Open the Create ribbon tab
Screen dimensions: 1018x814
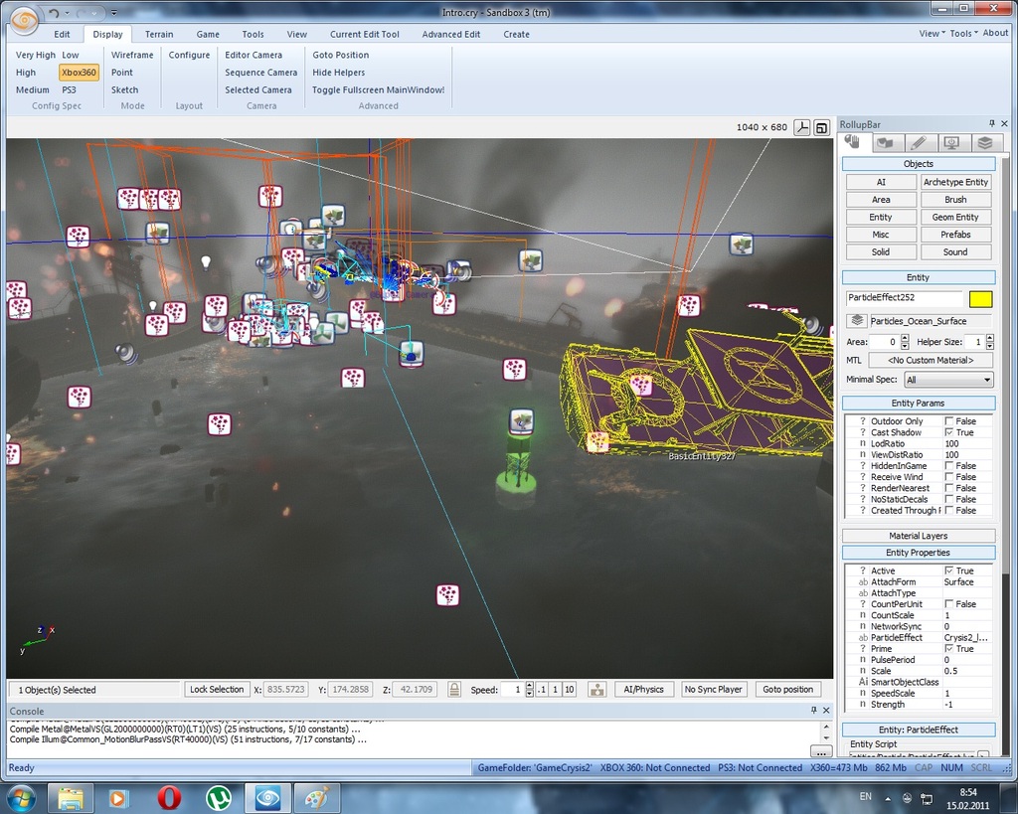pyautogui.click(x=516, y=35)
